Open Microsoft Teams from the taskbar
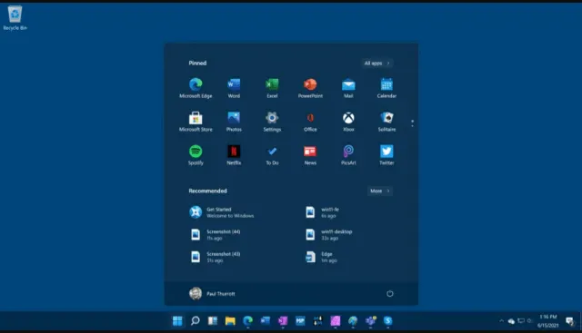Screen dimensions: 582x333 [370, 321]
